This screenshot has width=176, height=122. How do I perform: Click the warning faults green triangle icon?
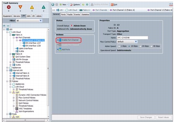point(44,7)
